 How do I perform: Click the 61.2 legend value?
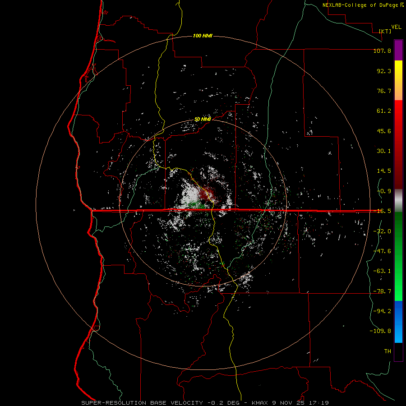coord(384,111)
